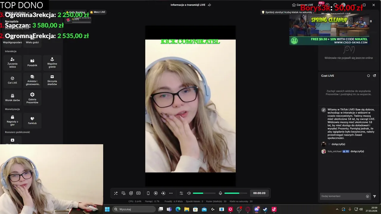The image size is (381, 214).
Task: Adjust the microphone volume slider
Action: pos(235,193)
